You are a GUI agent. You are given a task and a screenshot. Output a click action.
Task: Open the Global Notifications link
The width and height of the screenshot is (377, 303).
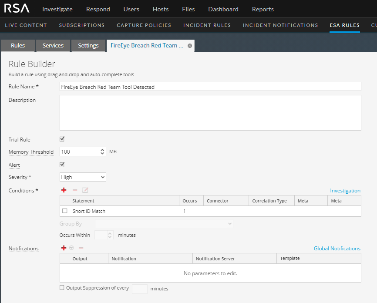(337, 249)
